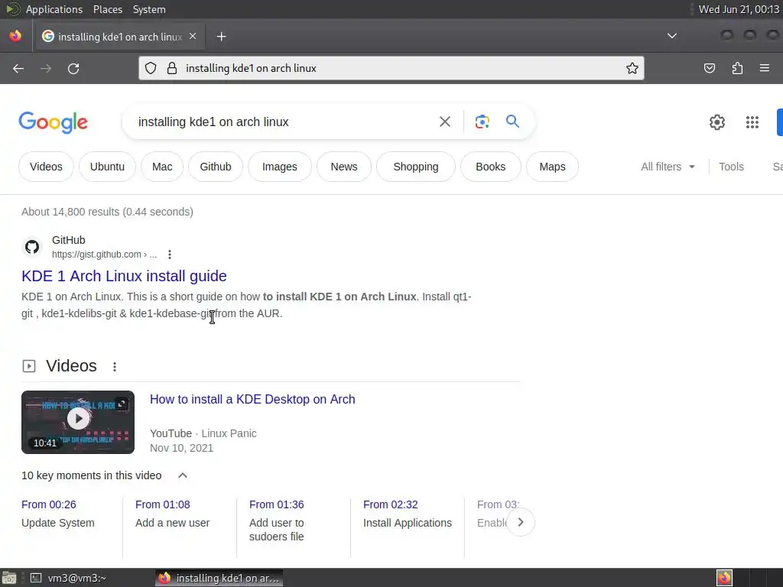Jump to 'Add a new user' moment

tap(172, 514)
